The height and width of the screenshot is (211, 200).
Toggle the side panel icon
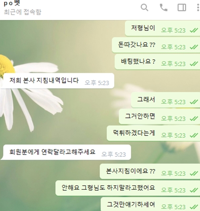tap(182, 8)
